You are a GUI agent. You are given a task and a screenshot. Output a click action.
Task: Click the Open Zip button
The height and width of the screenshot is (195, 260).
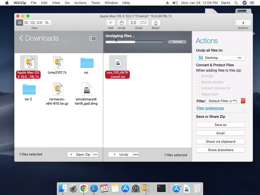click(x=80, y=155)
